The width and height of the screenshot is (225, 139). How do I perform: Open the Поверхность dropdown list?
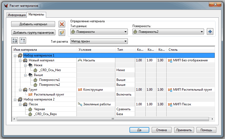point(168,32)
